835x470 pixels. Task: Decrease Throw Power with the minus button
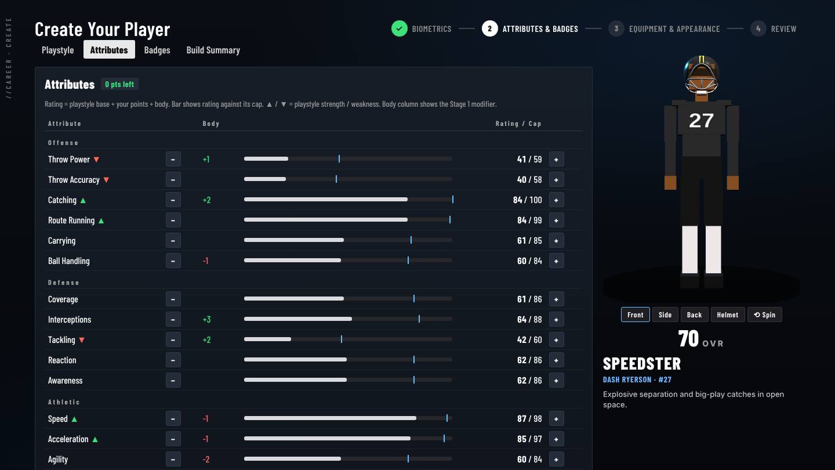(x=173, y=159)
